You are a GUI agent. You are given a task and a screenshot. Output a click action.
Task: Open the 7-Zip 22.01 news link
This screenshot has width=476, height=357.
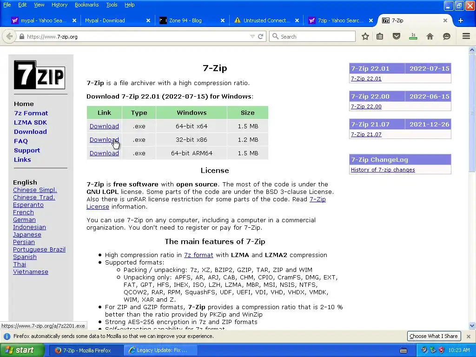pyautogui.click(x=366, y=79)
